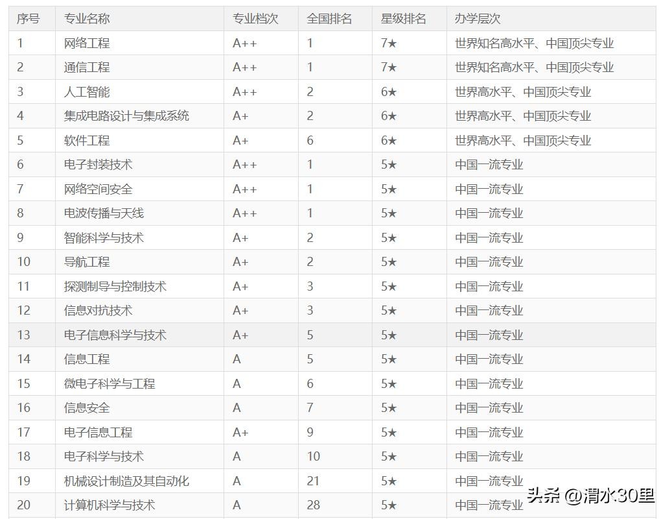Select the 办学层次 column header

pos(478,19)
